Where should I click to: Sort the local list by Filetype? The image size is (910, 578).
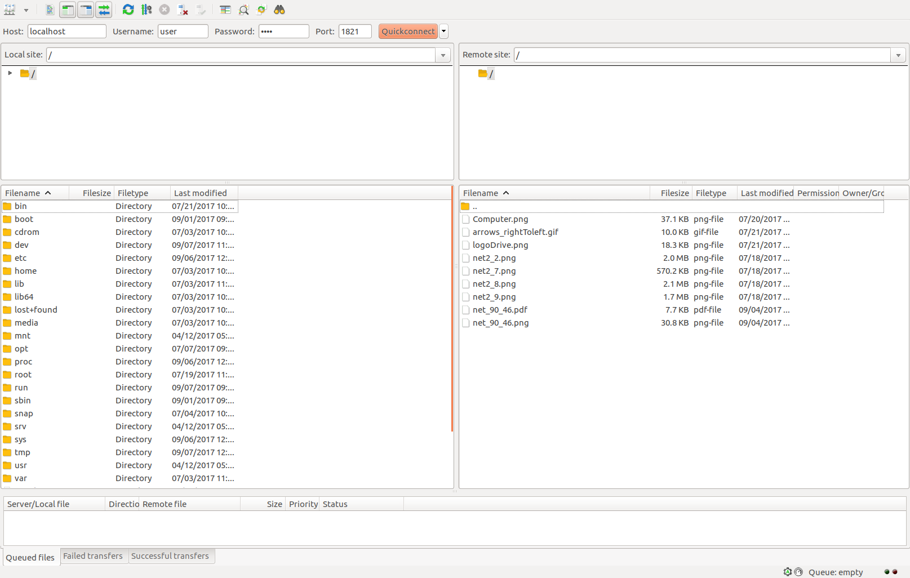click(x=143, y=193)
